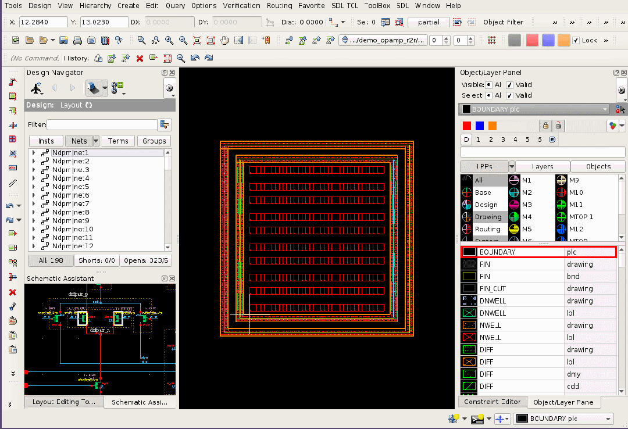Click the Terms button in Design Navigator
The height and width of the screenshot is (429, 628).
click(118, 141)
